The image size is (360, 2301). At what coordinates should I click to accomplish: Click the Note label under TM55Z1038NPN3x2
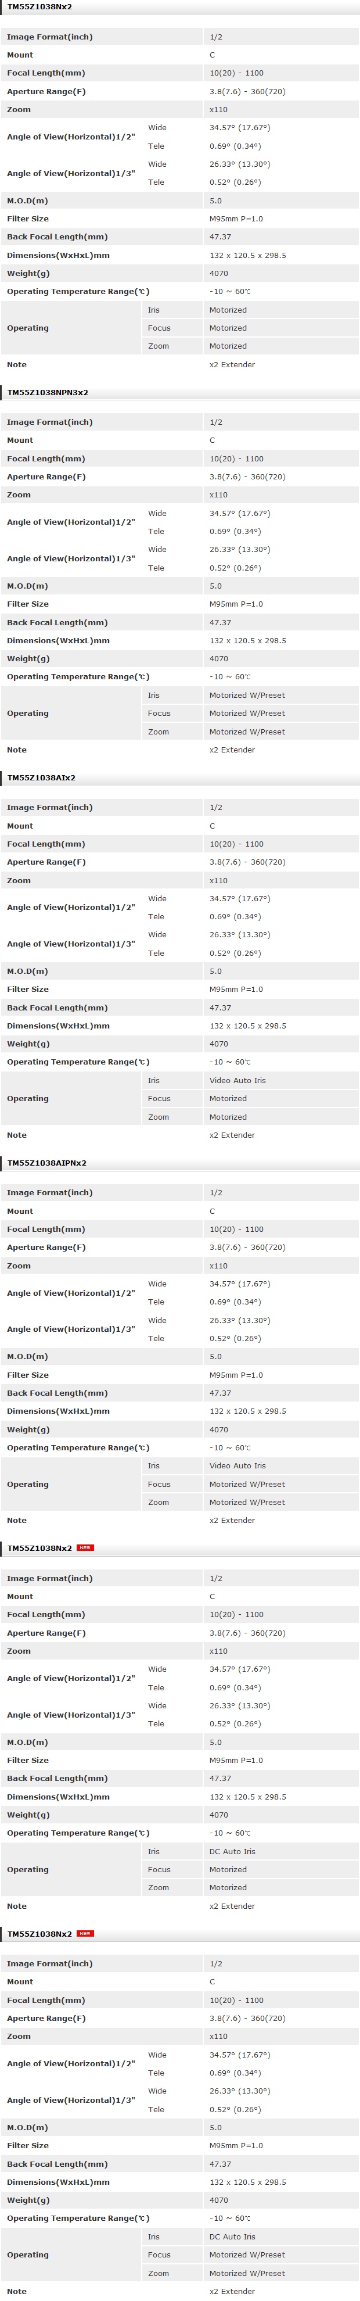16,750
